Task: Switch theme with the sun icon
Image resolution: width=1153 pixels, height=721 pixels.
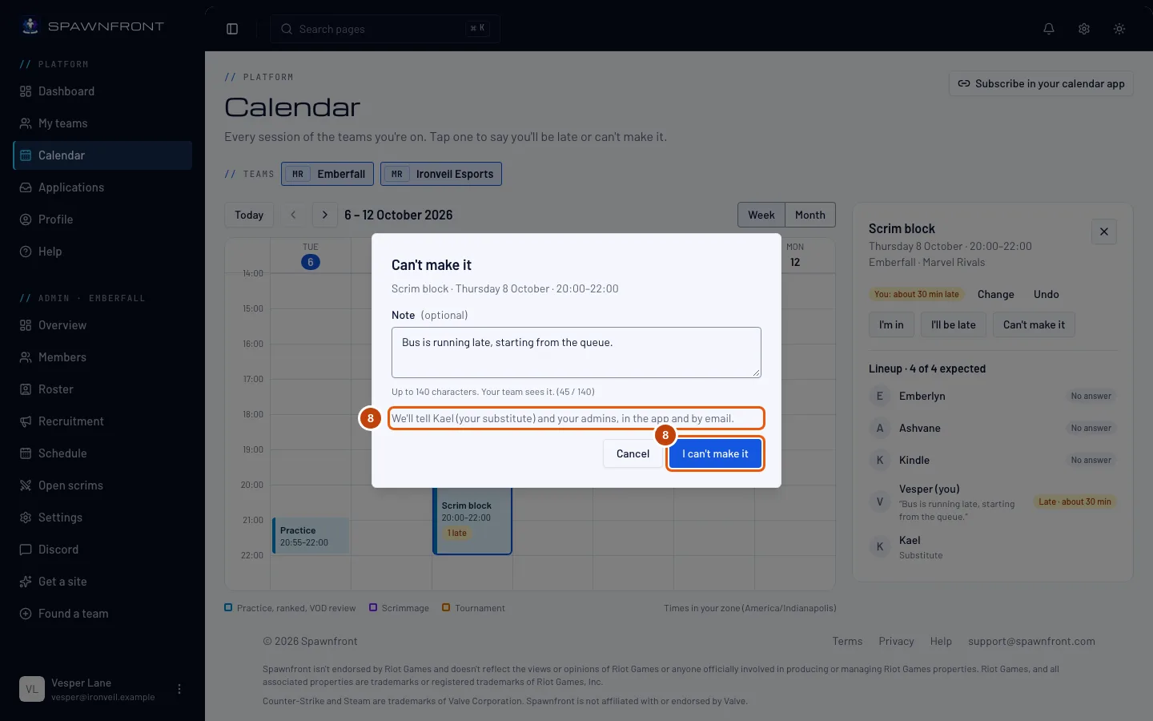Action: [x=1119, y=29]
